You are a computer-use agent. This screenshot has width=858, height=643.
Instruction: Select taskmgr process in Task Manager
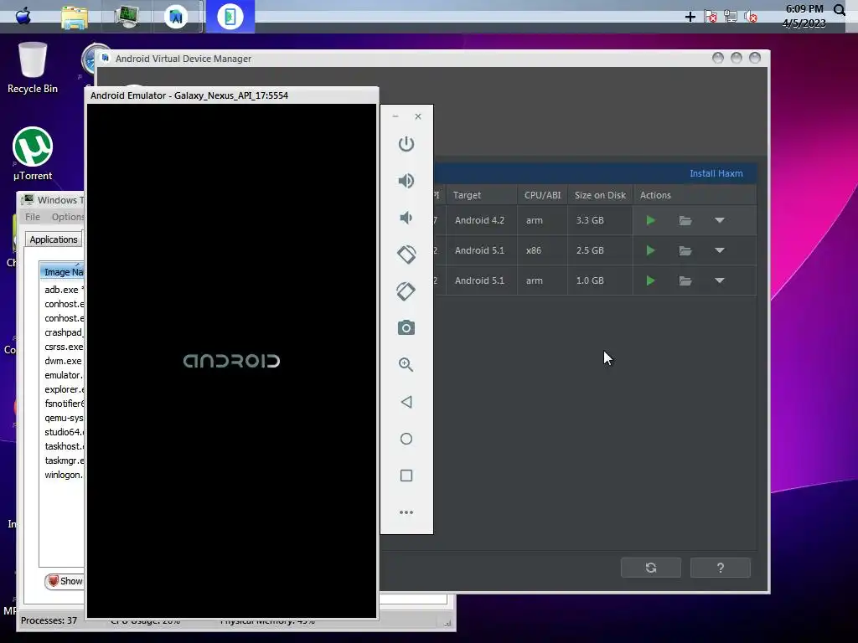coord(64,460)
